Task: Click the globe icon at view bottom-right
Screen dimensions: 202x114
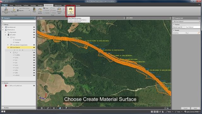Action: coord(168,108)
